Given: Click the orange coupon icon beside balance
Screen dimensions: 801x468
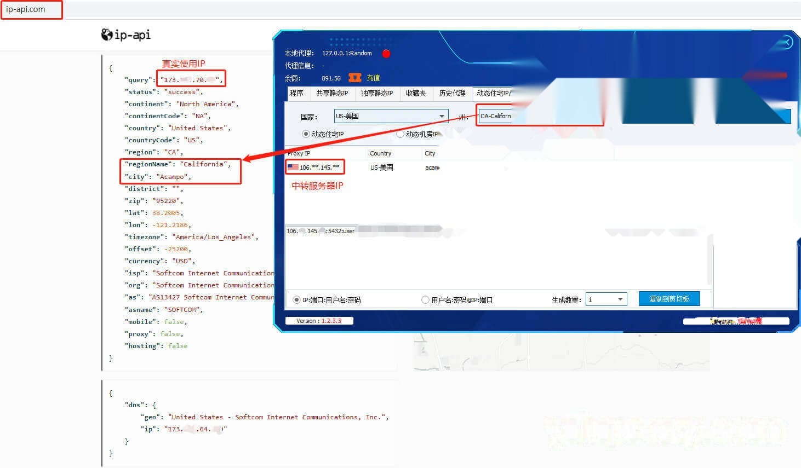Looking at the screenshot, I should point(355,78).
